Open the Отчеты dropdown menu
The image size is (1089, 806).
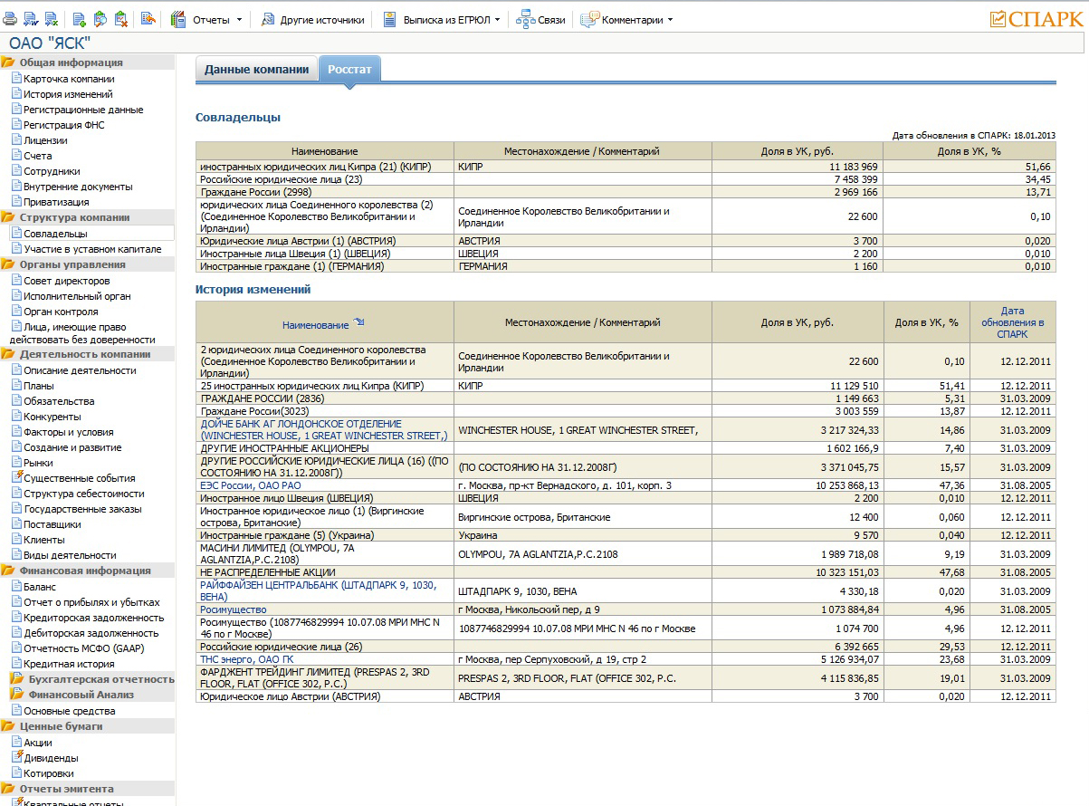(x=239, y=19)
